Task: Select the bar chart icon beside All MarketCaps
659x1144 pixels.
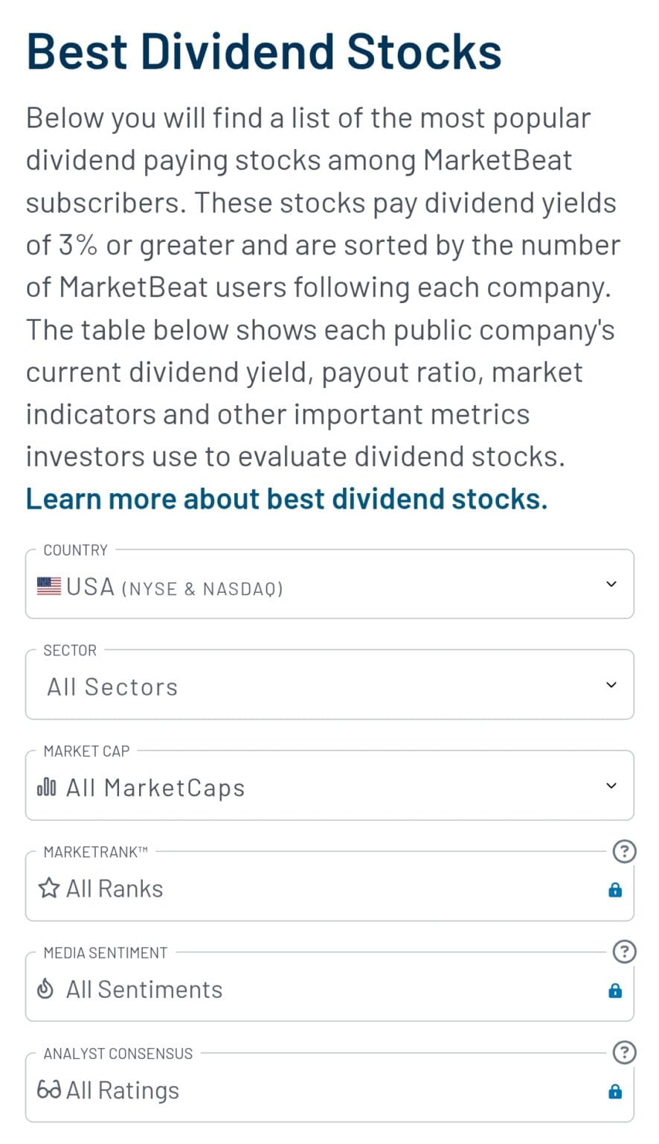Action: (x=47, y=786)
